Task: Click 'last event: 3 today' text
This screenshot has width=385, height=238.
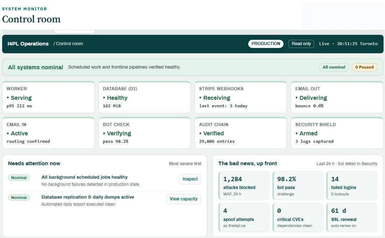Action: pos(223,106)
